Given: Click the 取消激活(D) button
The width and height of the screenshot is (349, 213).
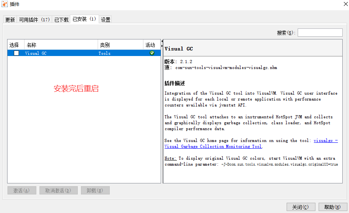Looking at the screenshot, I should point(58,191).
